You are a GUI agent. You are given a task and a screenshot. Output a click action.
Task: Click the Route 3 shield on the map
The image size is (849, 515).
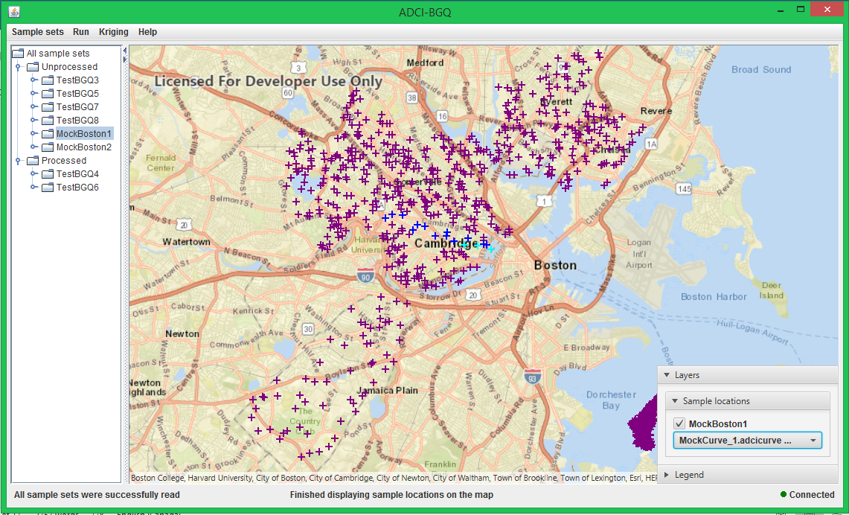(x=298, y=68)
